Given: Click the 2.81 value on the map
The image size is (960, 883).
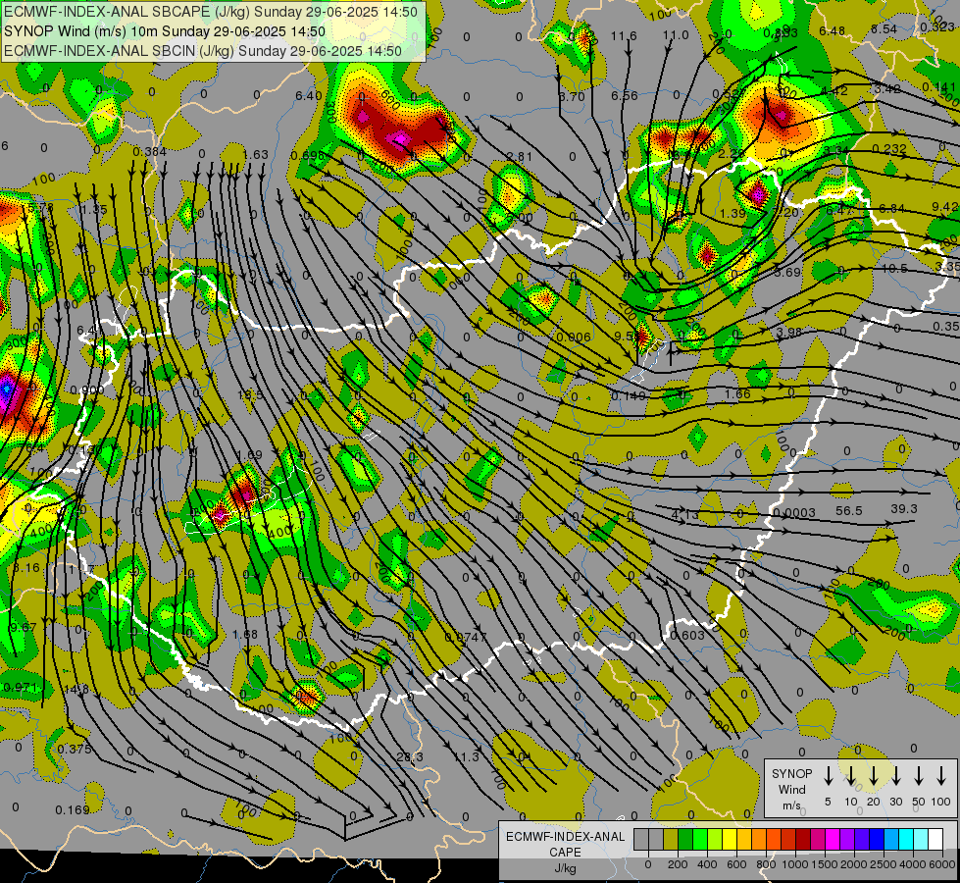Looking at the screenshot, I should [x=519, y=157].
